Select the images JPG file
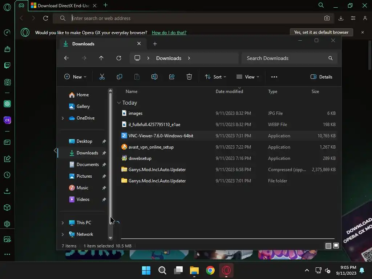Viewport: 372px width, 279px height. (229, 113)
